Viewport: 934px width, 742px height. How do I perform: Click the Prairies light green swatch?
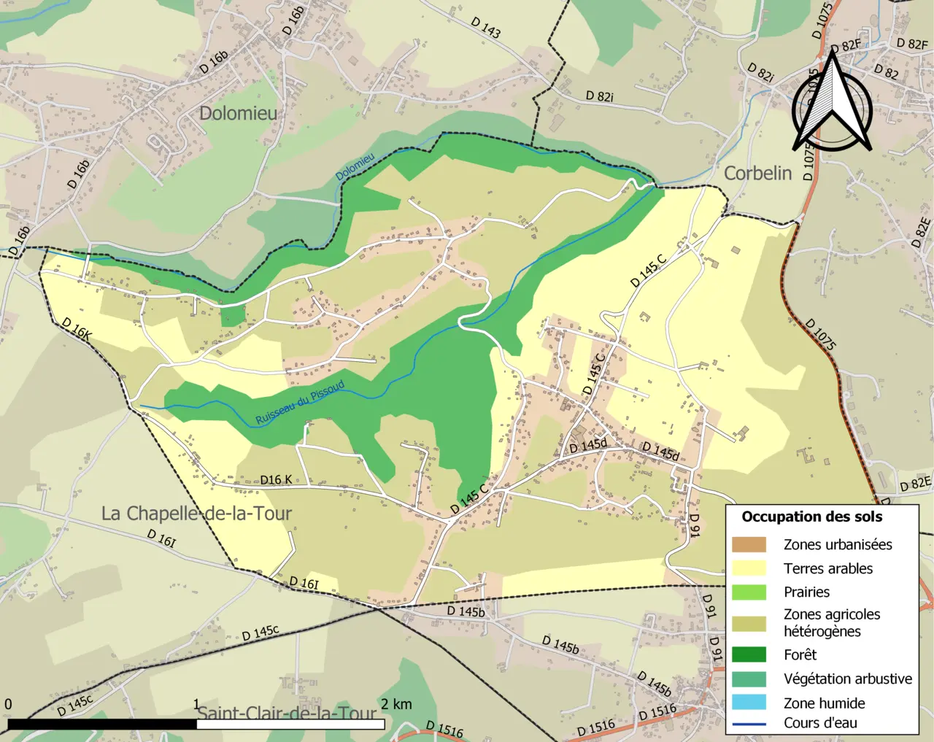click(x=749, y=592)
